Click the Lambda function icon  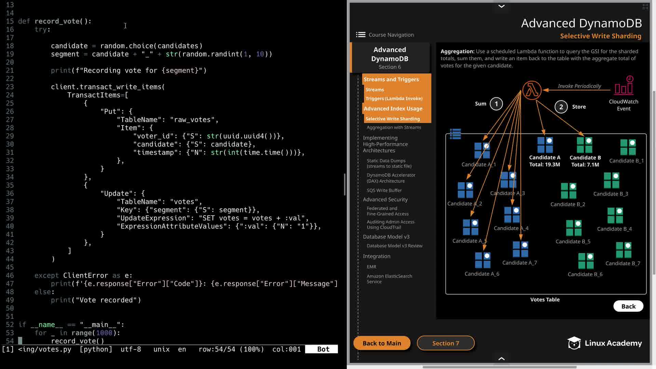tap(532, 90)
